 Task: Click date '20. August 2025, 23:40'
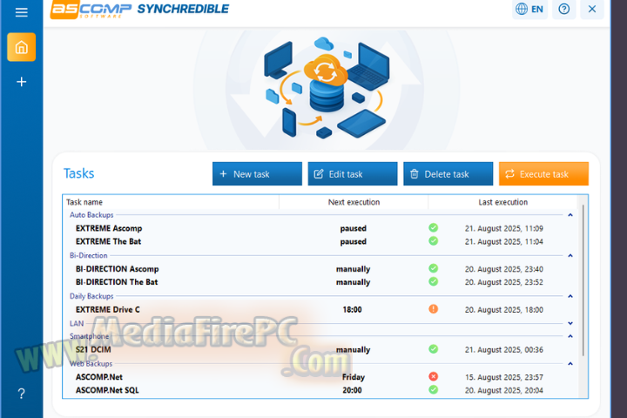click(504, 269)
